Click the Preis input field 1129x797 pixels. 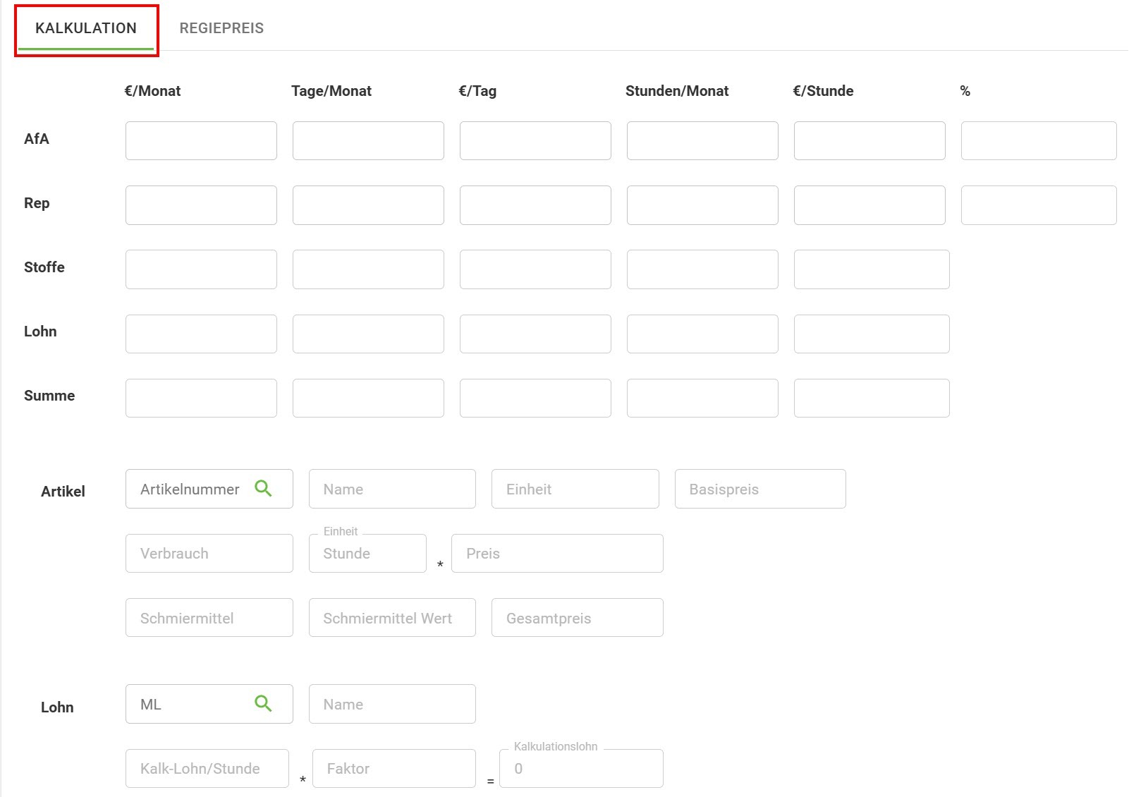(x=557, y=554)
